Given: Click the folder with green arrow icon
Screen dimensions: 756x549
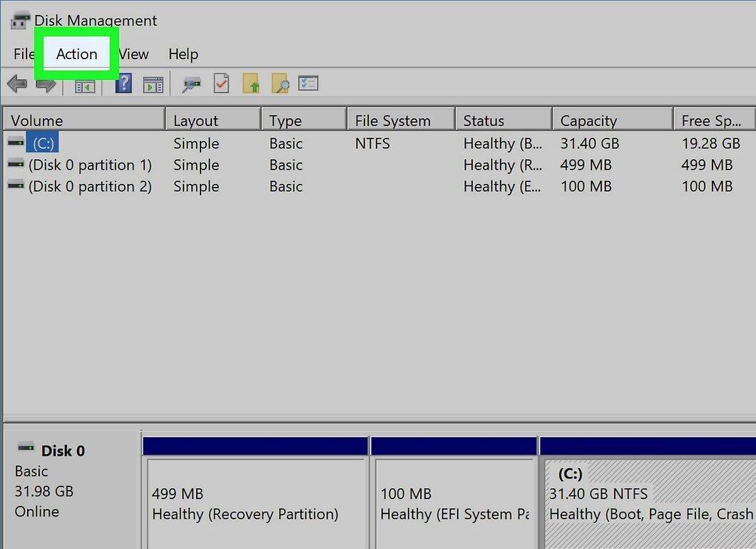Looking at the screenshot, I should point(251,83).
